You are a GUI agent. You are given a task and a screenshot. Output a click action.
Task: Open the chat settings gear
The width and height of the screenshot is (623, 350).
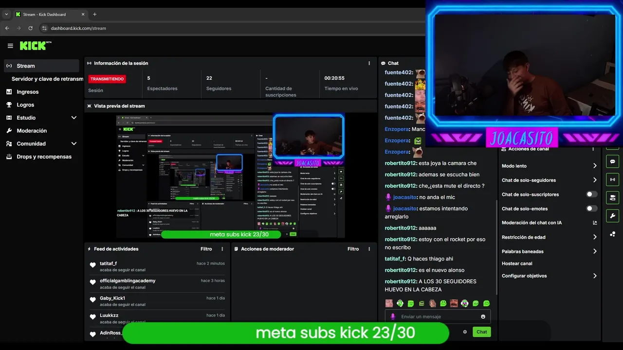[465, 332]
